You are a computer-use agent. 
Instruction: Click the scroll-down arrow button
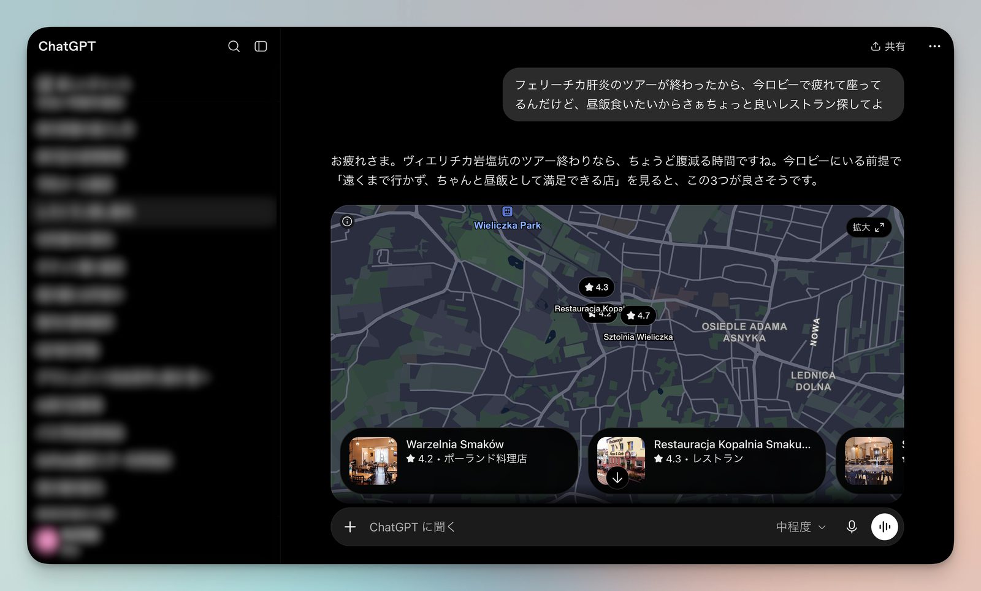(617, 478)
